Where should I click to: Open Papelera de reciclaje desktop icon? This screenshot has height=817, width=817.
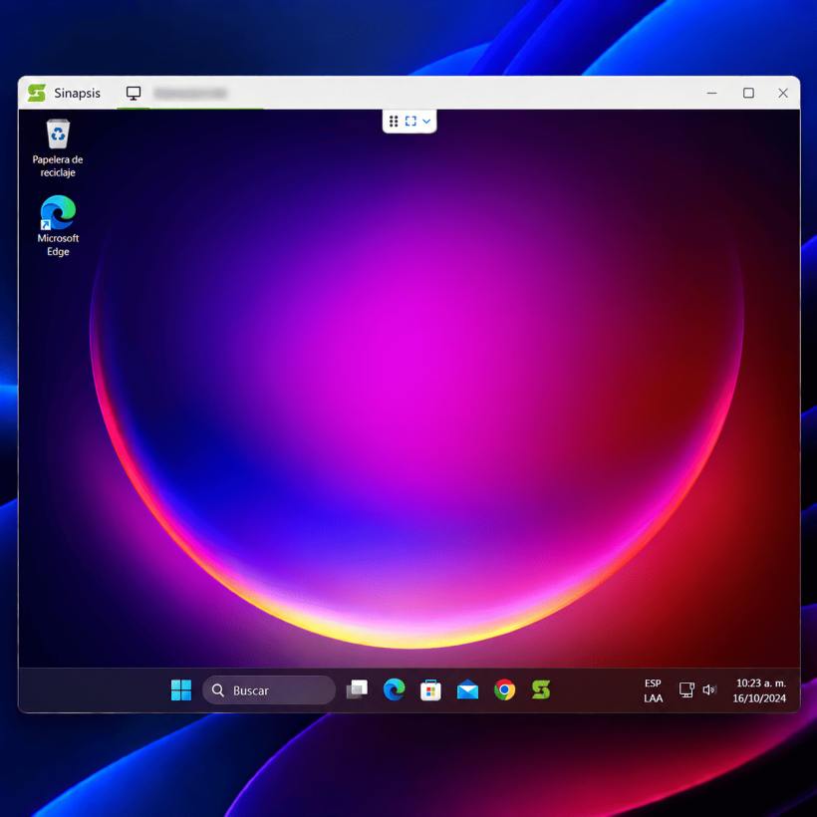point(58,148)
